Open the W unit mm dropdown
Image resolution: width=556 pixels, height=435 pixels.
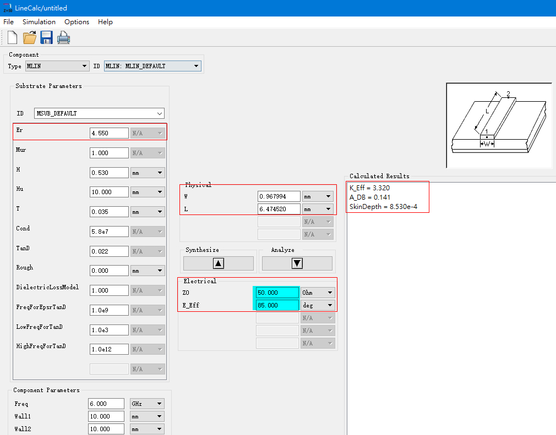click(x=318, y=196)
